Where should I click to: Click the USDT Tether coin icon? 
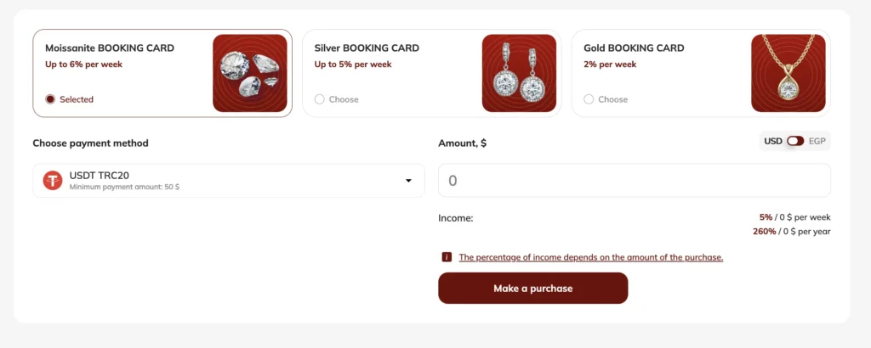[53, 180]
